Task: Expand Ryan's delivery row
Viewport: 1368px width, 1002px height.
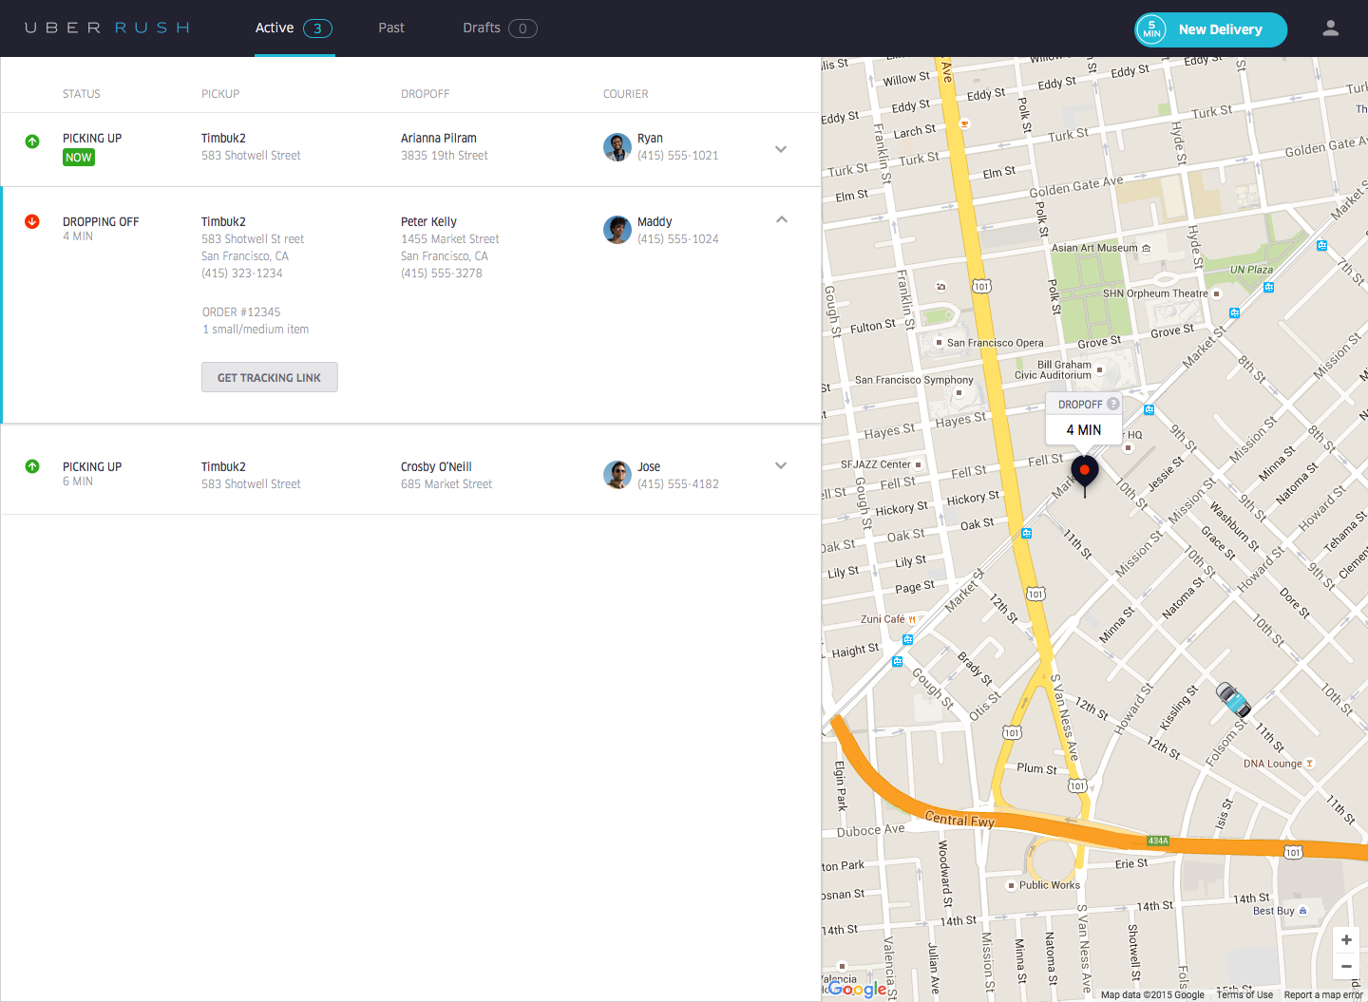Action: point(781,149)
